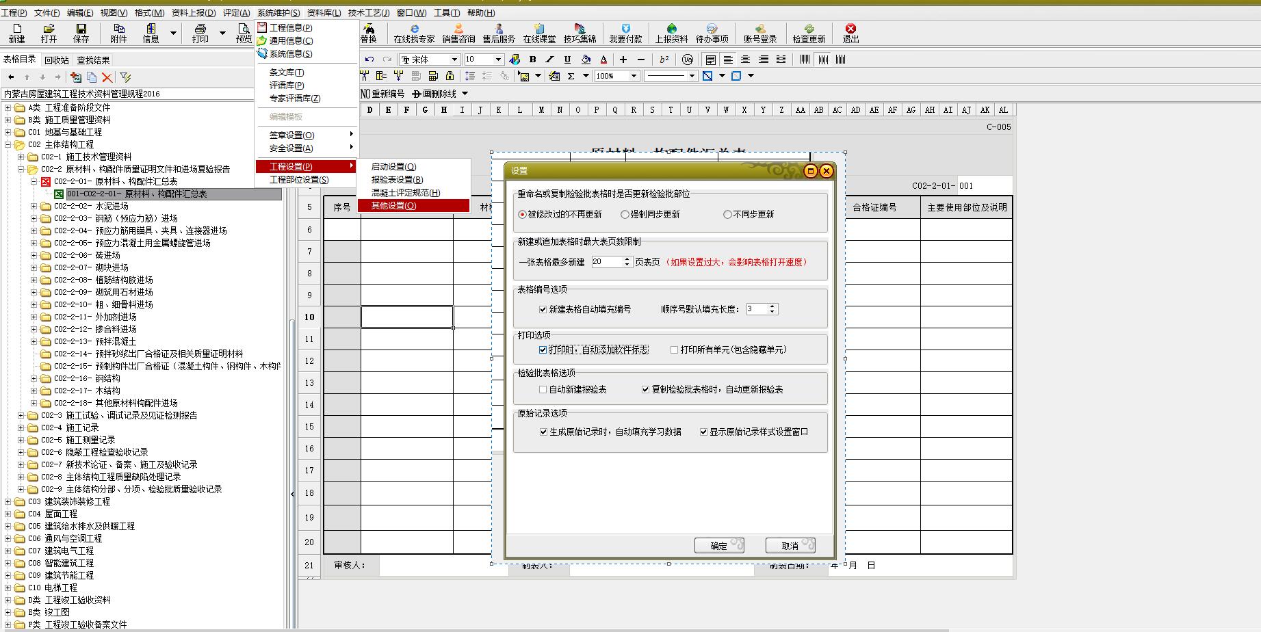Click the 取消 button in settings dialog
The width and height of the screenshot is (1261, 632).
(790, 546)
